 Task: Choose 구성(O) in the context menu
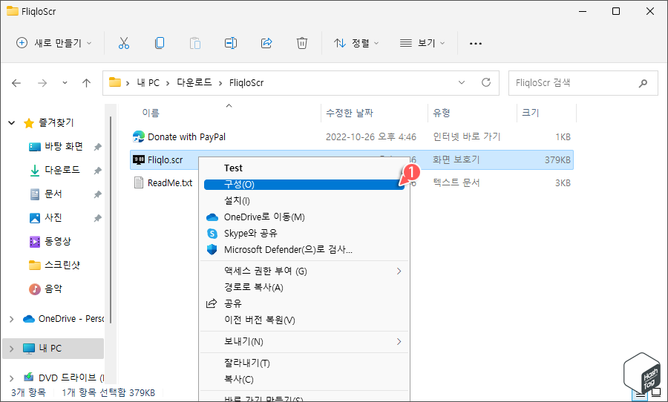pos(304,185)
